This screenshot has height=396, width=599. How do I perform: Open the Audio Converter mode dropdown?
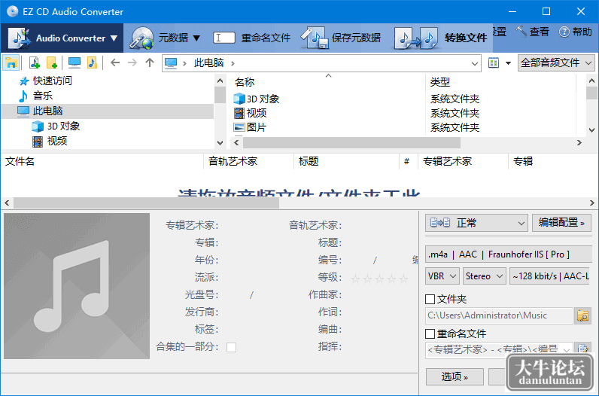pos(62,38)
